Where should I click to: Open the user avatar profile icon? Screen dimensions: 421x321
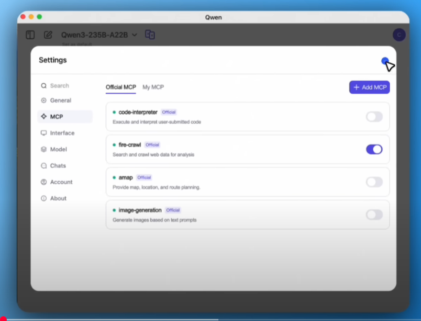click(399, 35)
